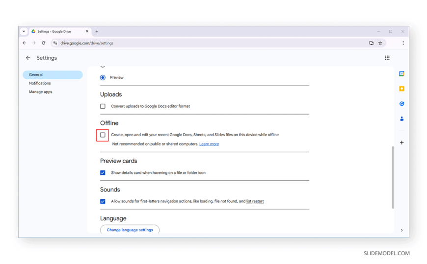This screenshot has width=427, height=264.
Task: Switch to Notifications settings
Action: [x=40, y=83]
